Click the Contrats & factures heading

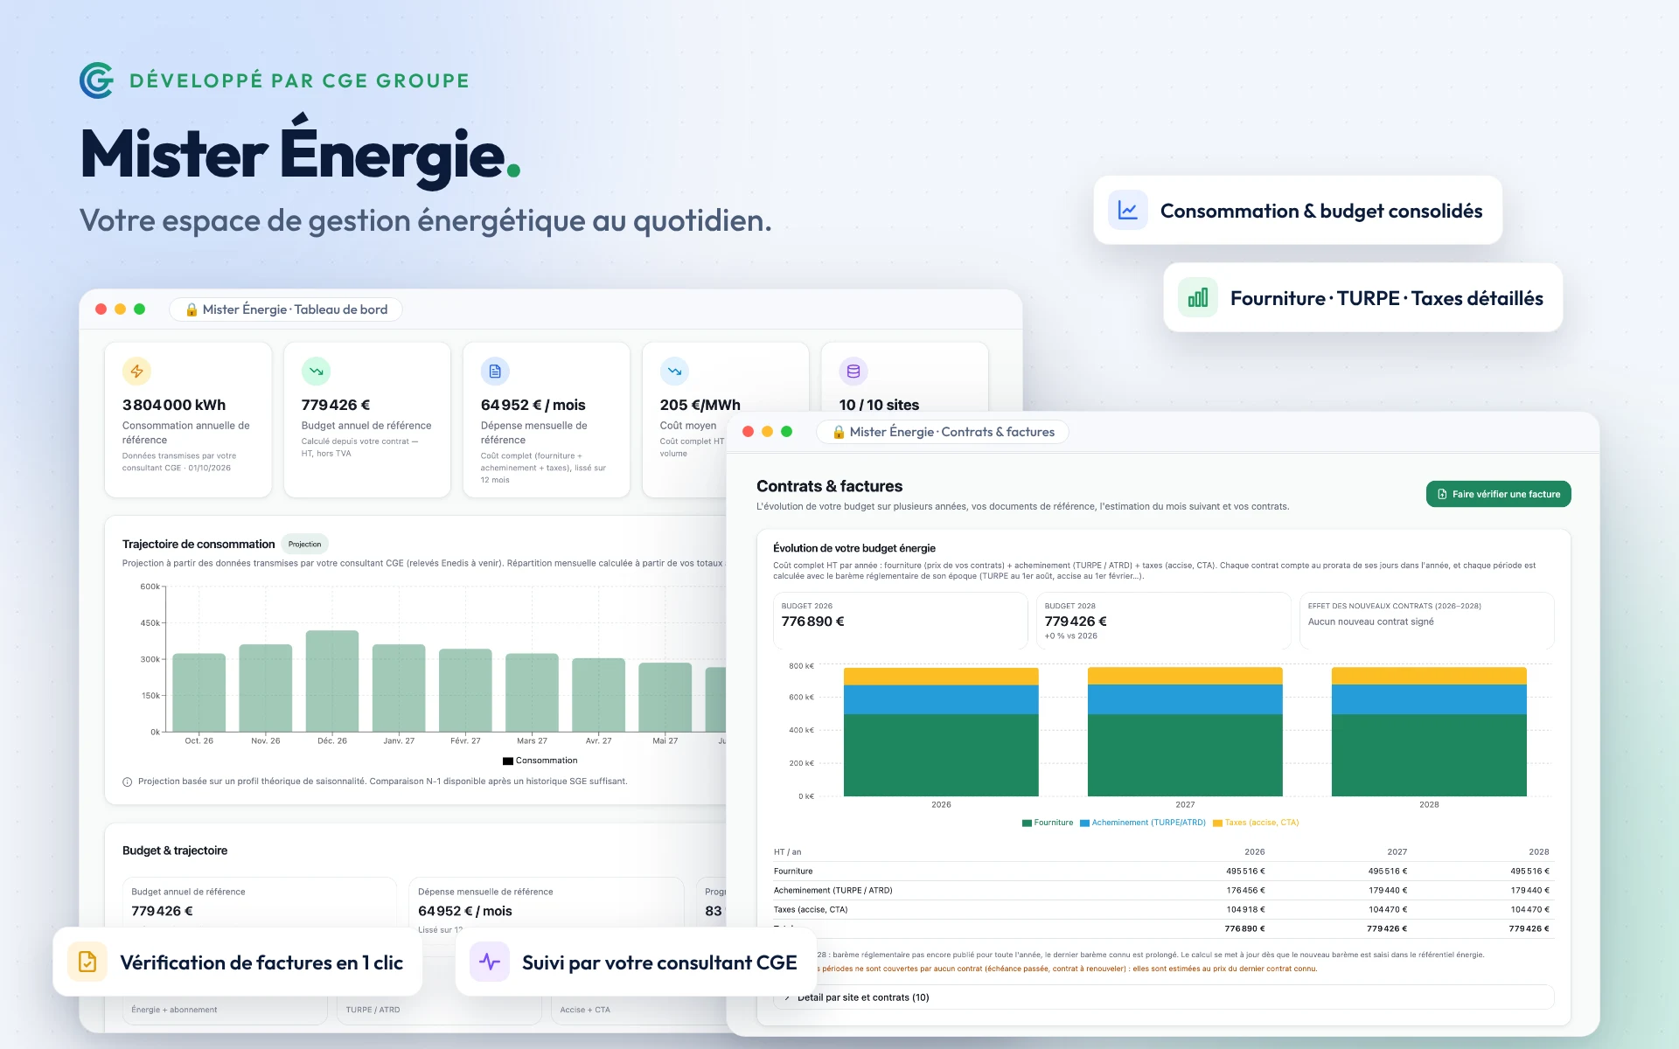(x=829, y=486)
